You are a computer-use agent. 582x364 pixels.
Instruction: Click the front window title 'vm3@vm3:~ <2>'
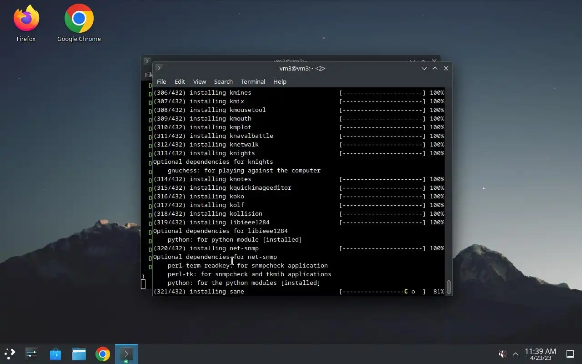302,68
